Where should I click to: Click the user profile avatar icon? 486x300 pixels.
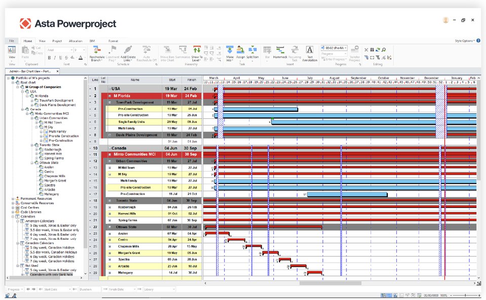coord(445,20)
